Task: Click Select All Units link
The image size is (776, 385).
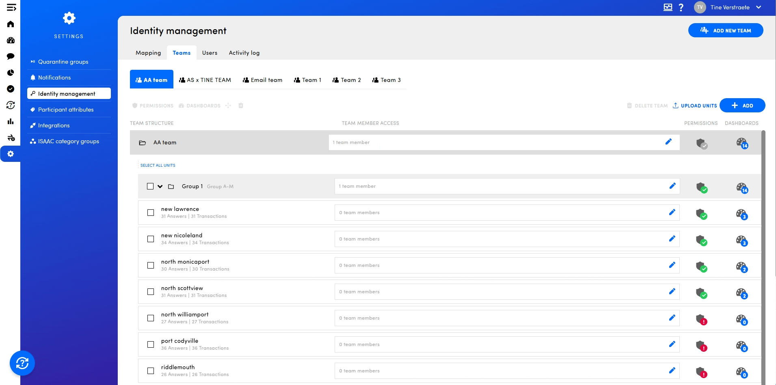Action: click(x=158, y=166)
